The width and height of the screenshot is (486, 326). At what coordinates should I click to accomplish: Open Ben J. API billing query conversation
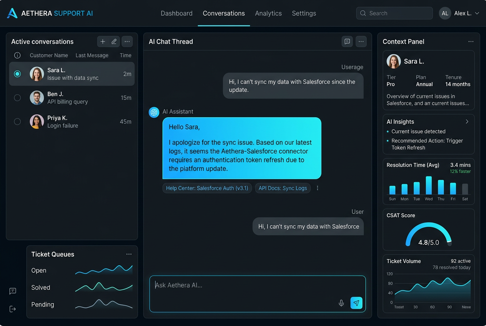pyautogui.click(x=72, y=98)
